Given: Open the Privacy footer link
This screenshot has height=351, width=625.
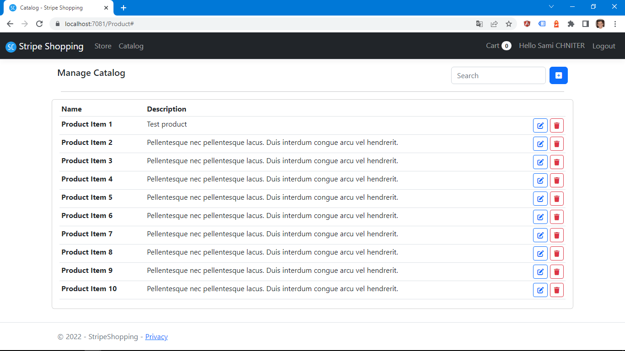Looking at the screenshot, I should (156, 337).
